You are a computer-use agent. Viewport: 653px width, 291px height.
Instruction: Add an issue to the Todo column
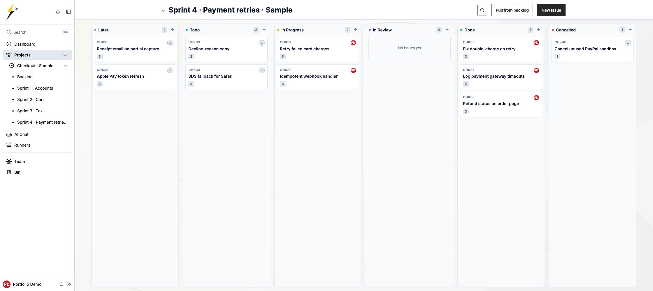tap(264, 30)
